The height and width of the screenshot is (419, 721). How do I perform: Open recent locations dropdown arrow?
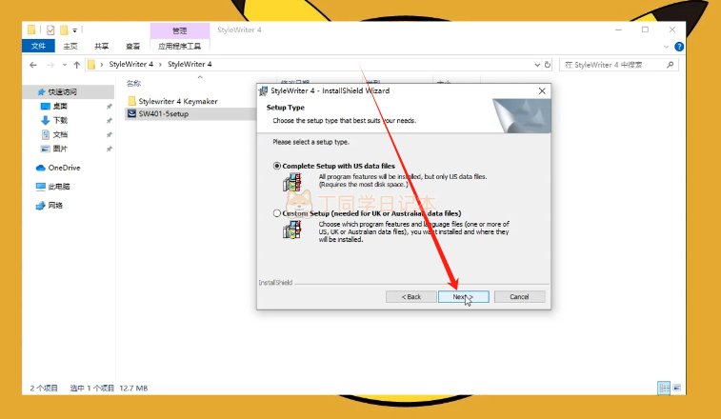click(65, 65)
